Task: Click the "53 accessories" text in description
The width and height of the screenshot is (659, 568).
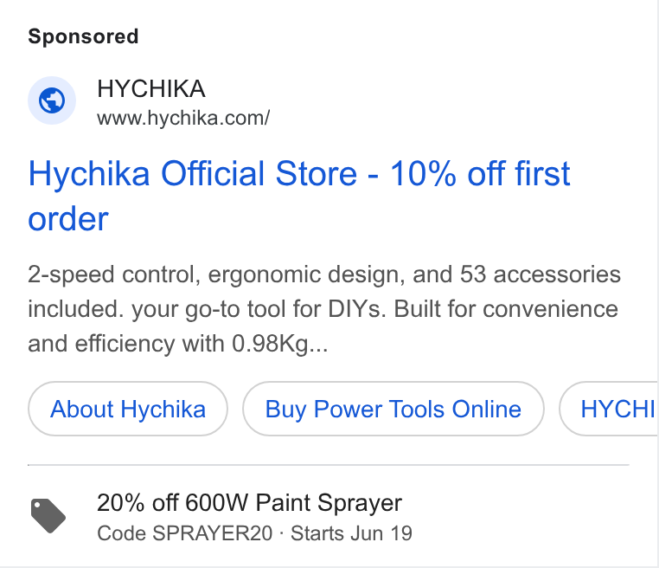Action: pos(541,274)
